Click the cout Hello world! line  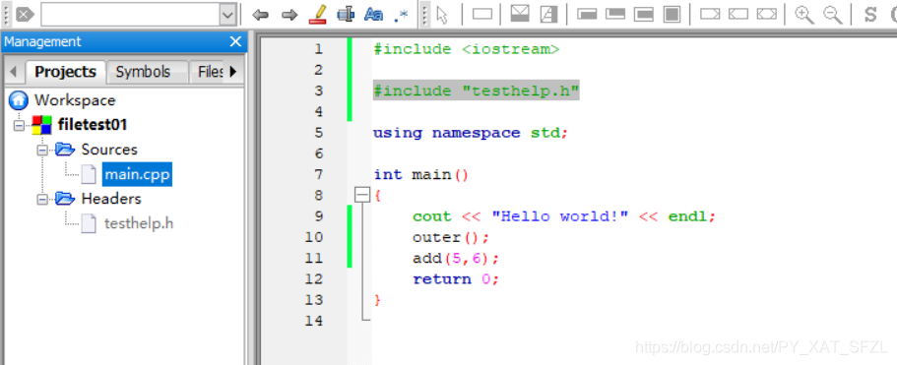pos(564,216)
